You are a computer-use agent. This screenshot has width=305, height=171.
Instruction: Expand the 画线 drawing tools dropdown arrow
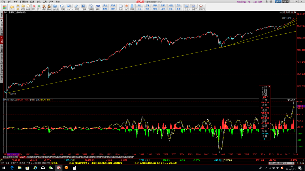(x=79, y=6)
